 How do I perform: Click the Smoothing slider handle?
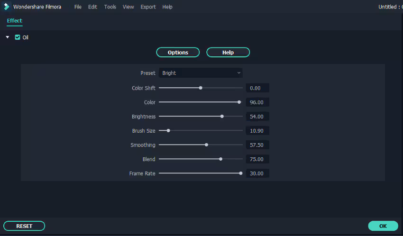point(206,145)
